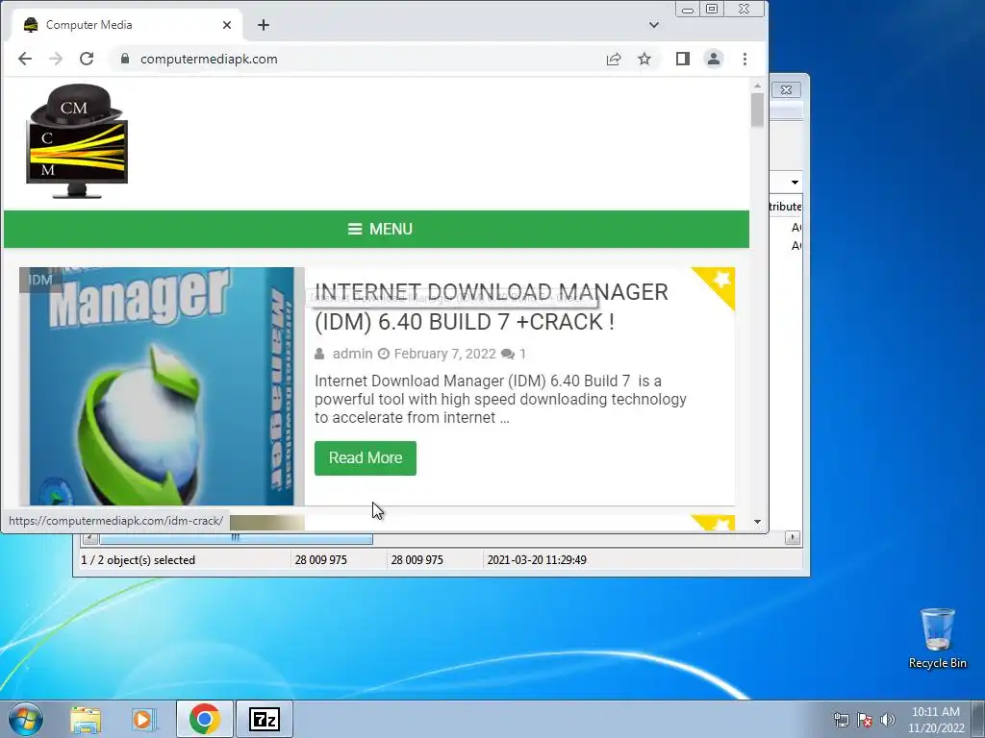The height and width of the screenshot is (738, 985).
Task: Open Windows Explorer from taskbar
Action: click(x=86, y=719)
